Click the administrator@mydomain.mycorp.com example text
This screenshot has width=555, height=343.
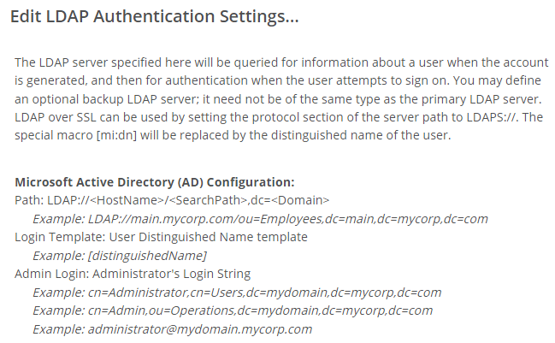point(200,329)
